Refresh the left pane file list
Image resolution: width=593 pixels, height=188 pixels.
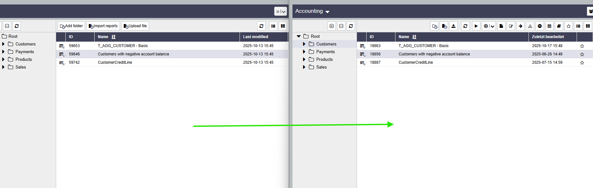coord(261,26)
